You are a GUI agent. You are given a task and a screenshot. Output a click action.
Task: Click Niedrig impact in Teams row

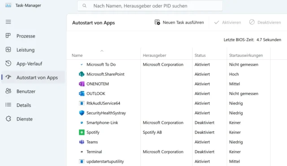click(x=236, y=142)
